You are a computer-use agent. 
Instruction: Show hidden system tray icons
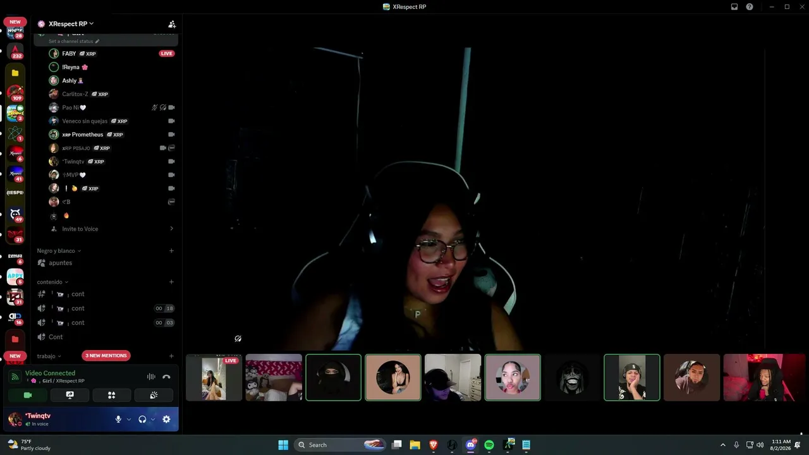[723, 445]
